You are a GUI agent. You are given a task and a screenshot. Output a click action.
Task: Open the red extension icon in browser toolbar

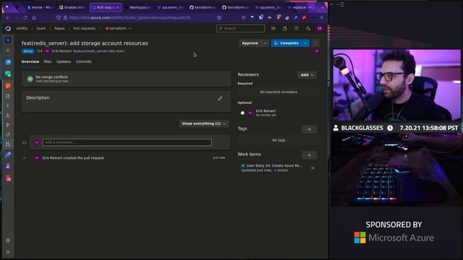pos(304,17)
